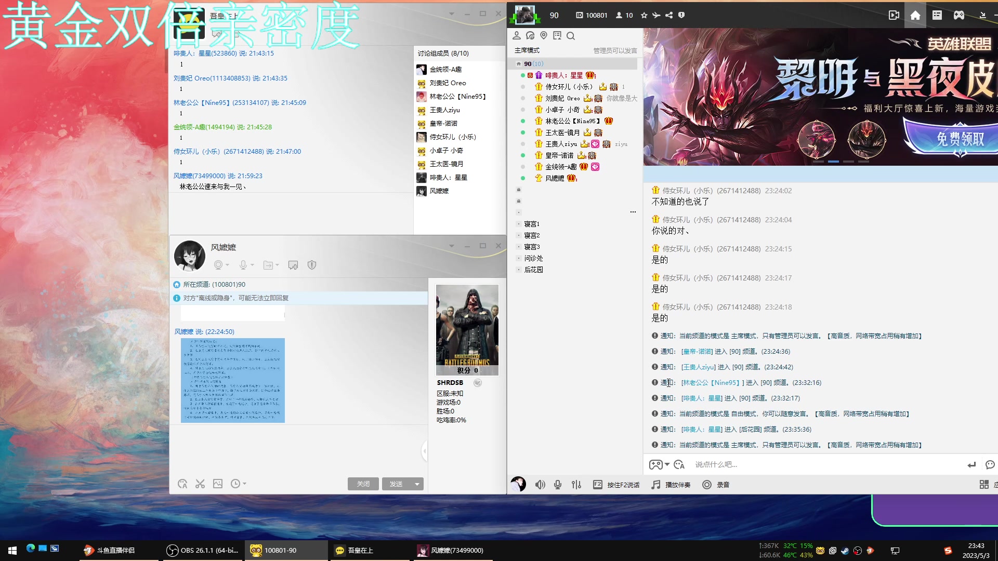Toggle the 按住F2说话 push-to-talk mode

tap(616, 485)
